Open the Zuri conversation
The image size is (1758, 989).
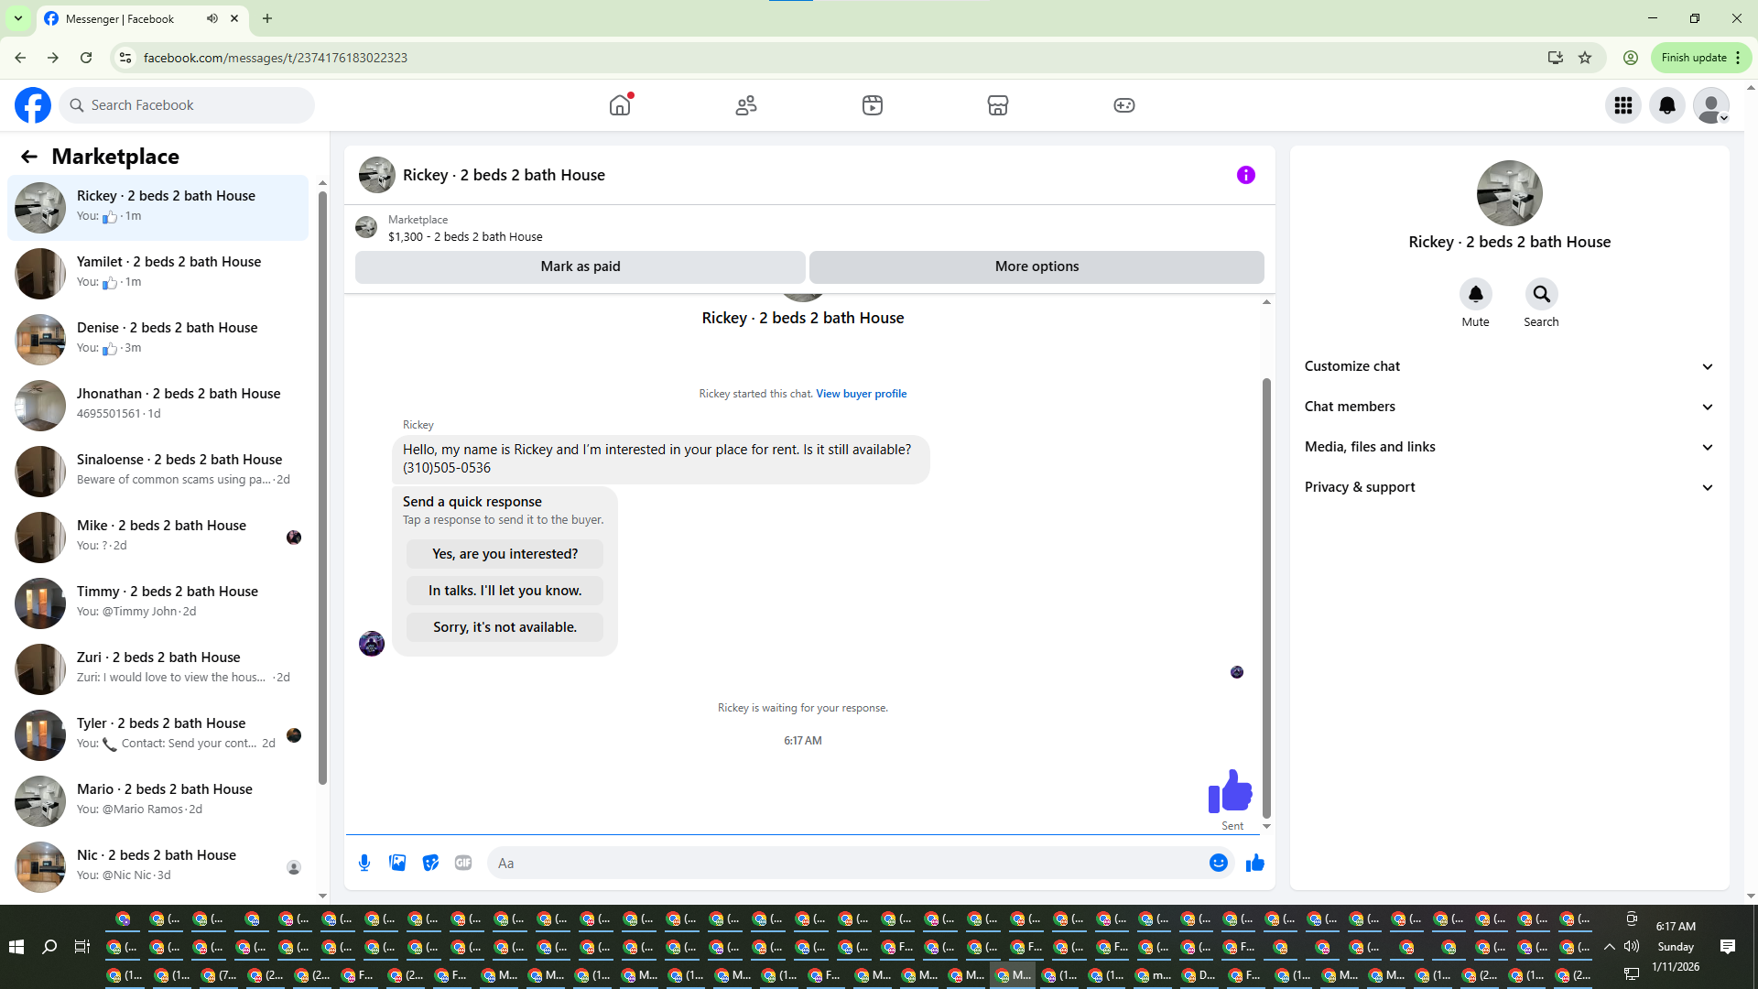tap(158, 669)
